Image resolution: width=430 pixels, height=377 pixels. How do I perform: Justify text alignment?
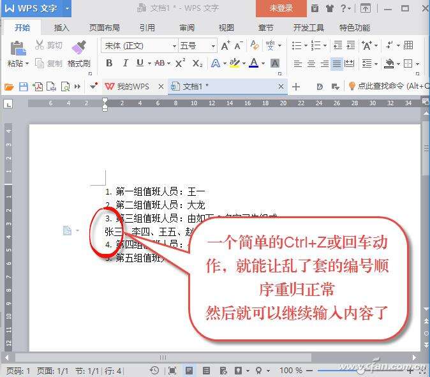[x=337, y=64]
